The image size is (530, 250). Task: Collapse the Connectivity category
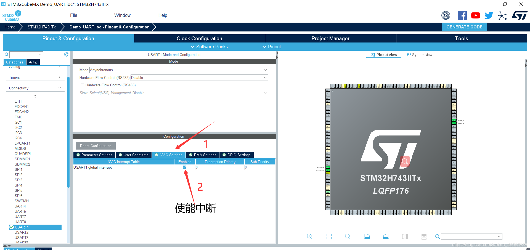click(x=35, y=88)
